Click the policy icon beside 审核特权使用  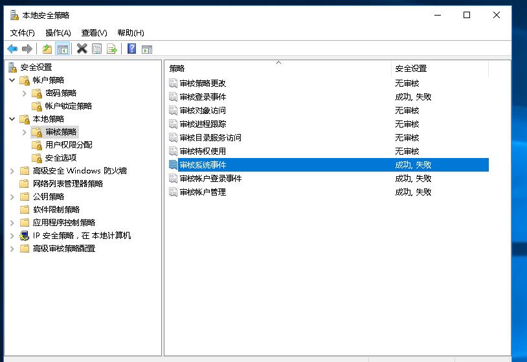coord(173,151)
